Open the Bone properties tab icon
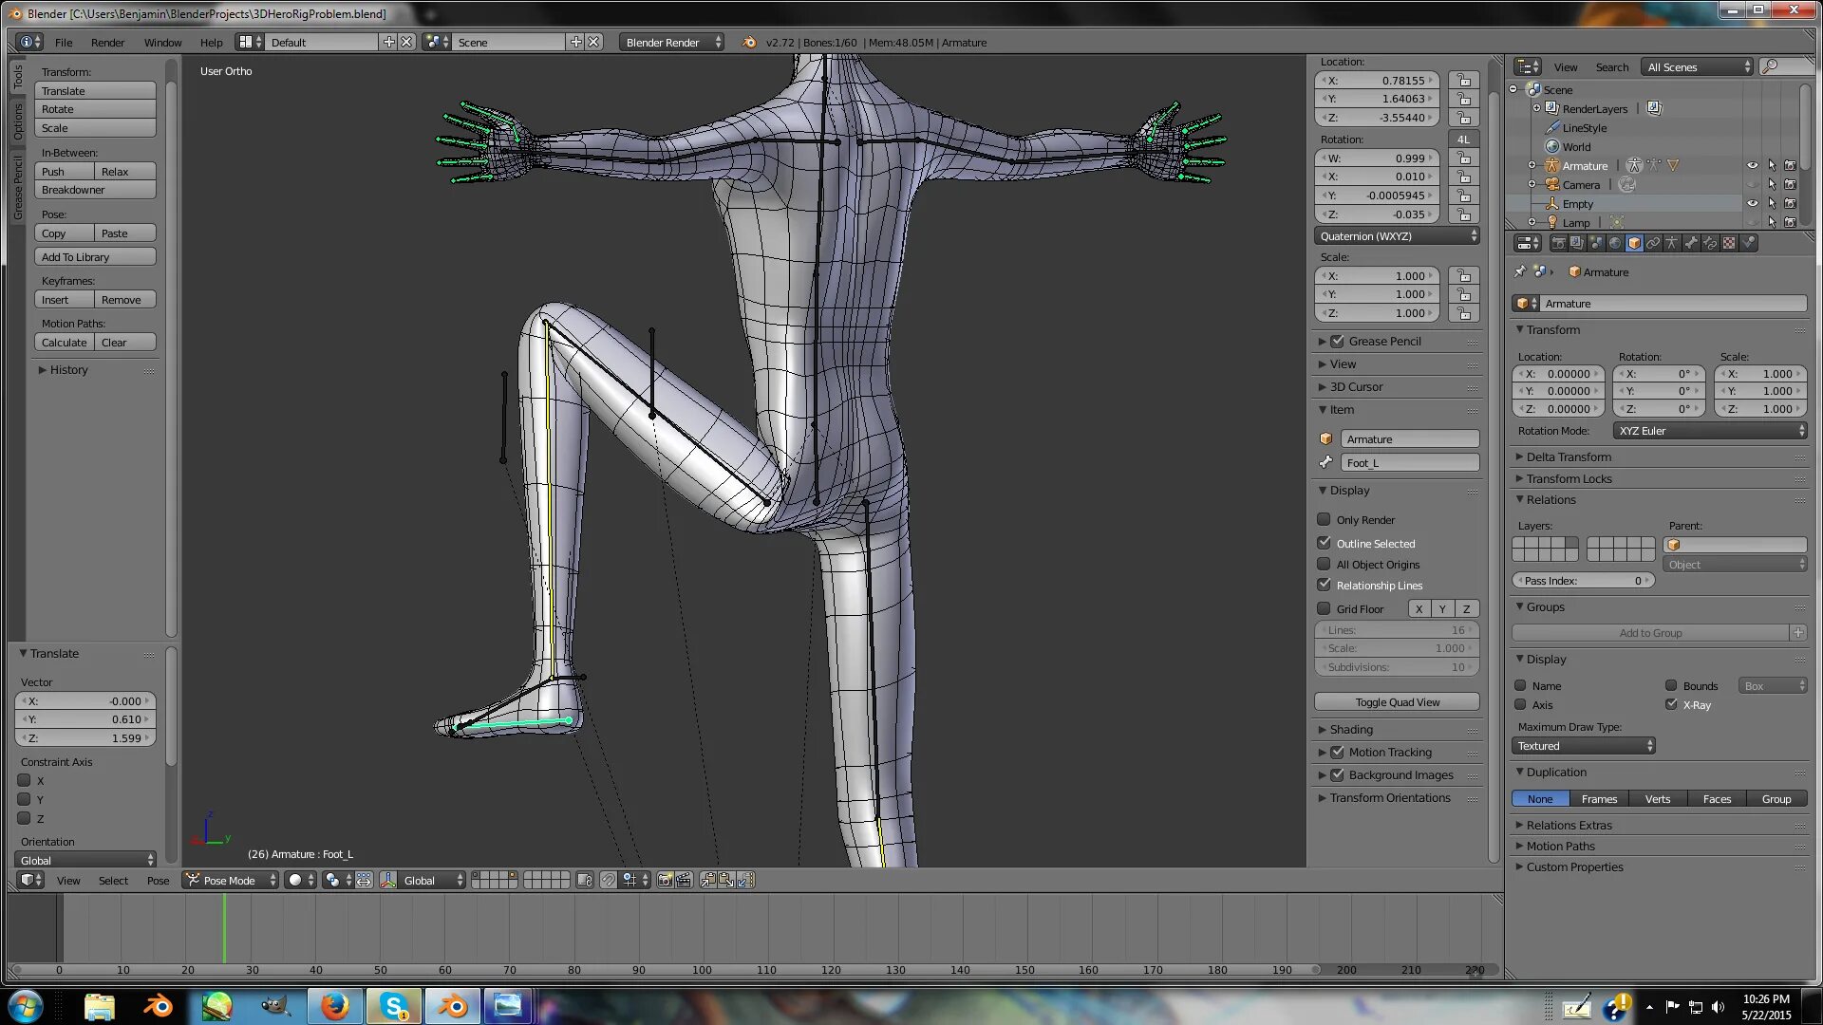1823x1025 pixels. [1691, 243]
